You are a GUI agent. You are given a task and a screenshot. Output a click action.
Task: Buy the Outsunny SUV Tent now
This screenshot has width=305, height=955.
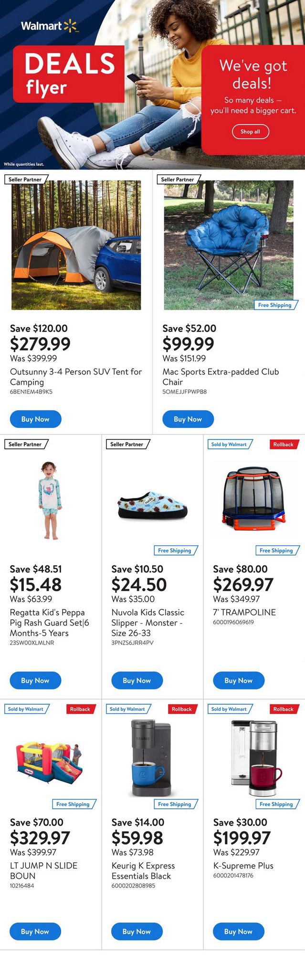35,419
